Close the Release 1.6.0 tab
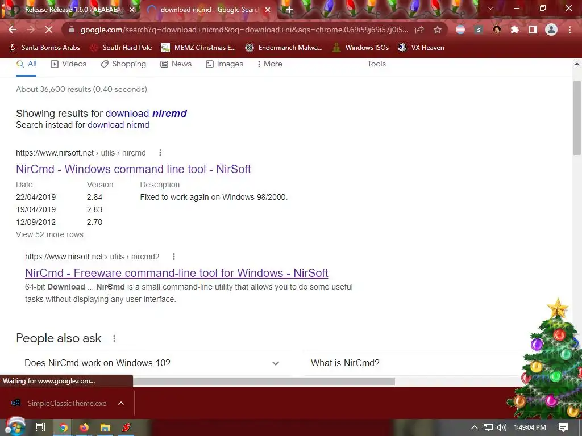This screenshot has height=436, width=582. point(132,10)
